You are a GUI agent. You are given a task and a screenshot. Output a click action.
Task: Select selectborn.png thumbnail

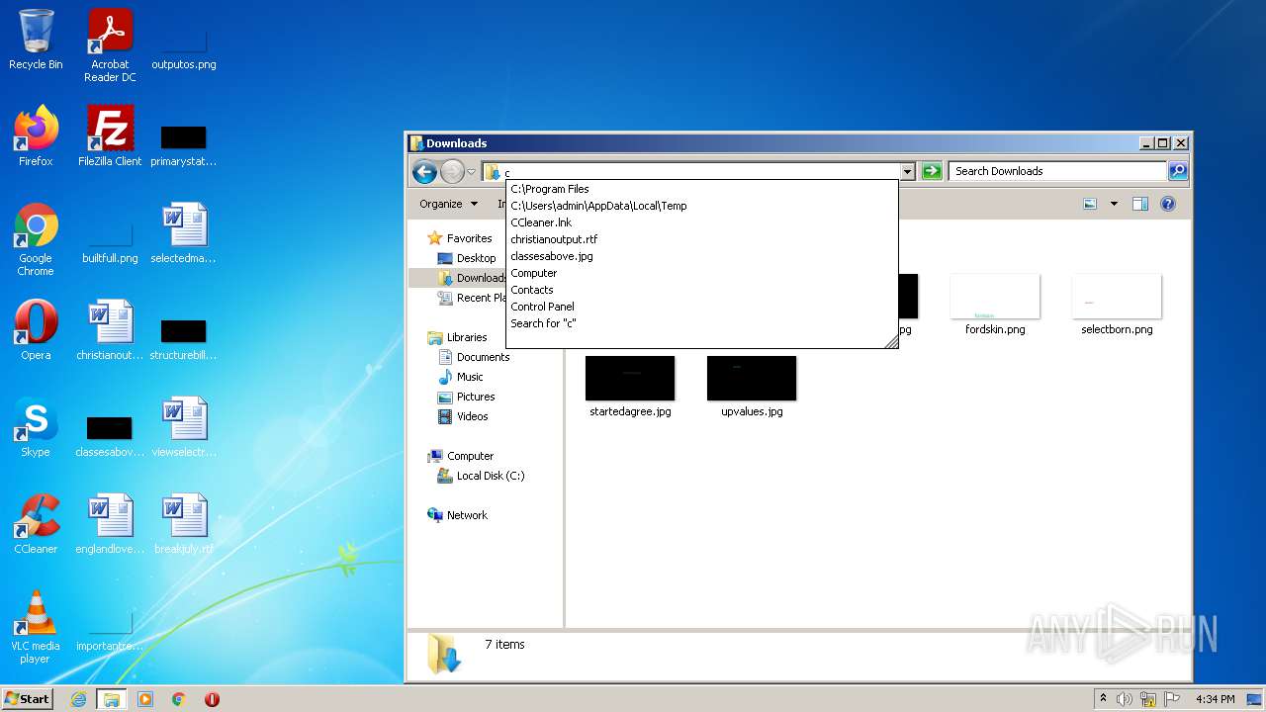pos(1117,305)
